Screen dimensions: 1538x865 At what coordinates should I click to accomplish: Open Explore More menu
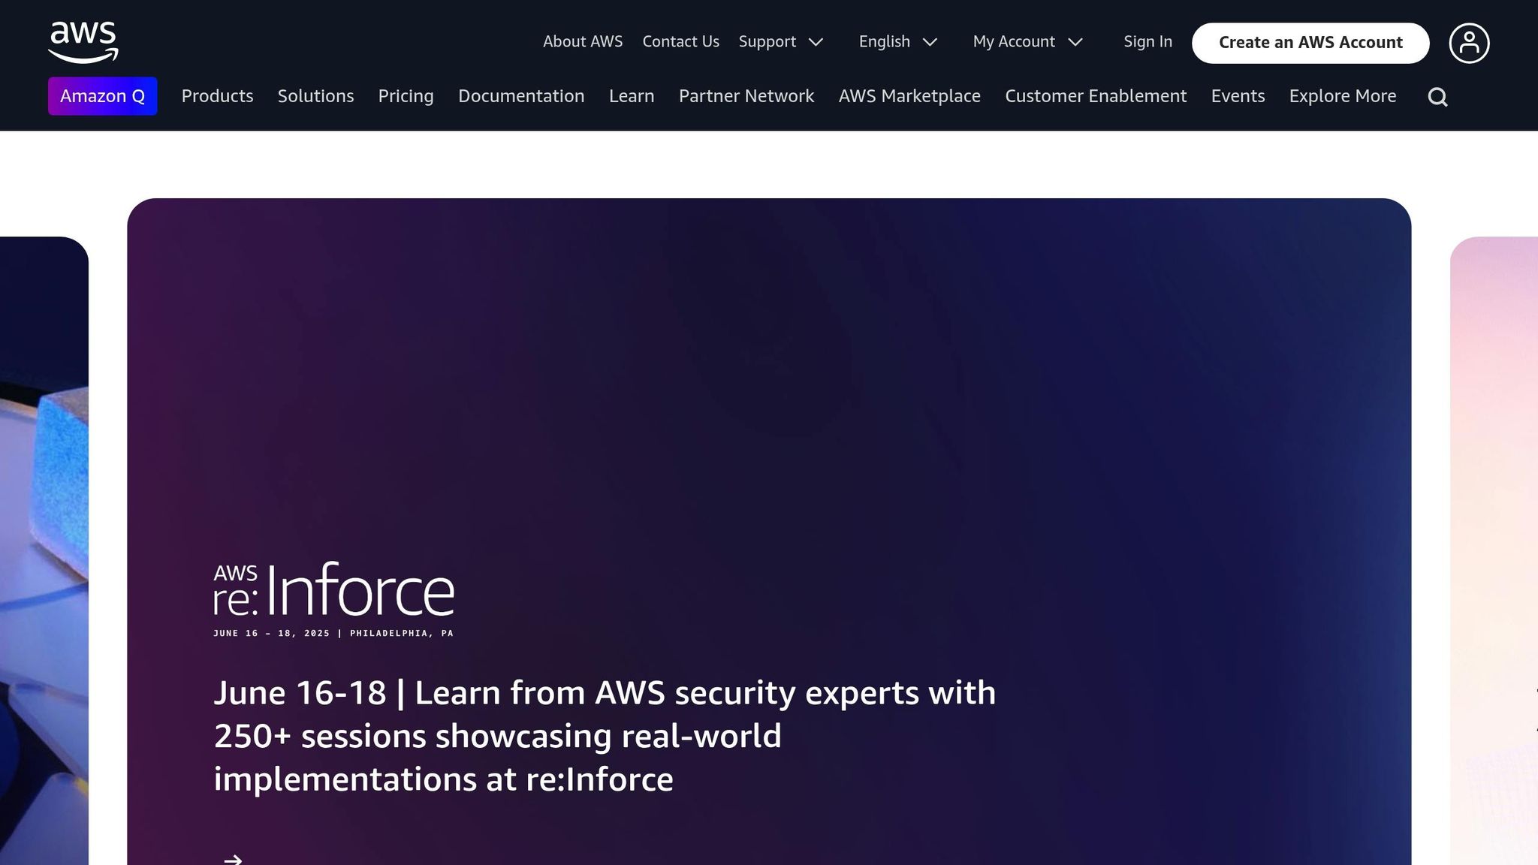(x=1343, y=96)
